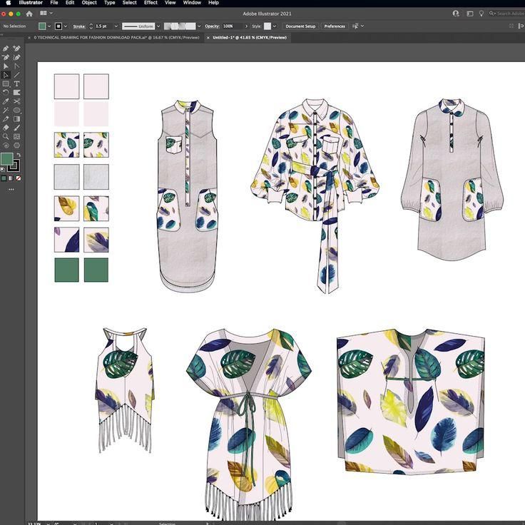Open the Object menu
The height and width of the screenshot is (525, 525).
(x=89, y=3)
